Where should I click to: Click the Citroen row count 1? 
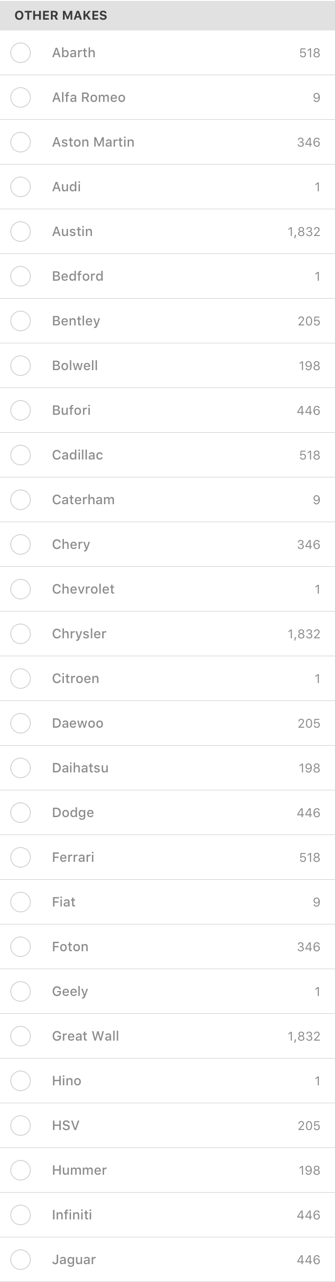click(x=317, y=679)
